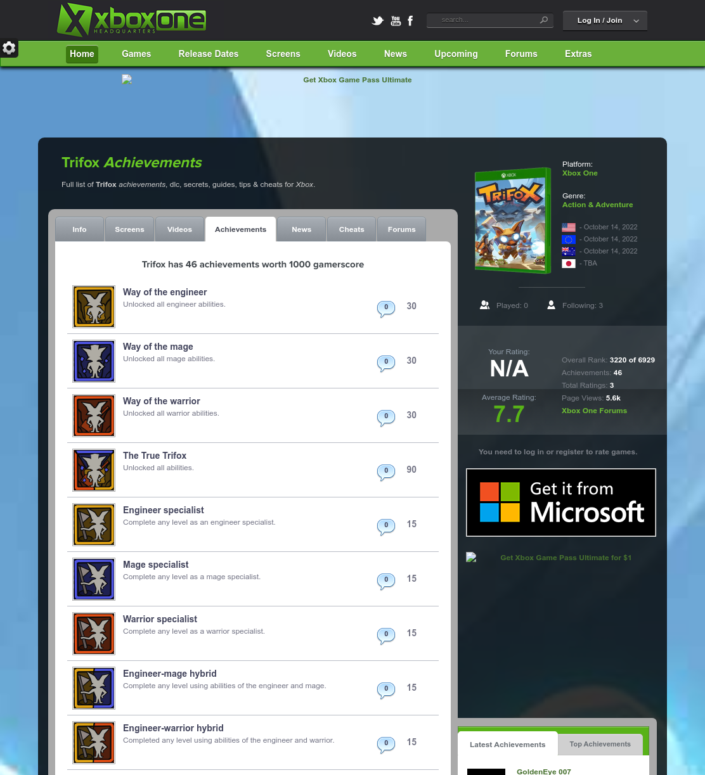Open comments bubble for Warrior specialist
The height and width of the screenshot is (775, 705).
(x=386, y=635)
